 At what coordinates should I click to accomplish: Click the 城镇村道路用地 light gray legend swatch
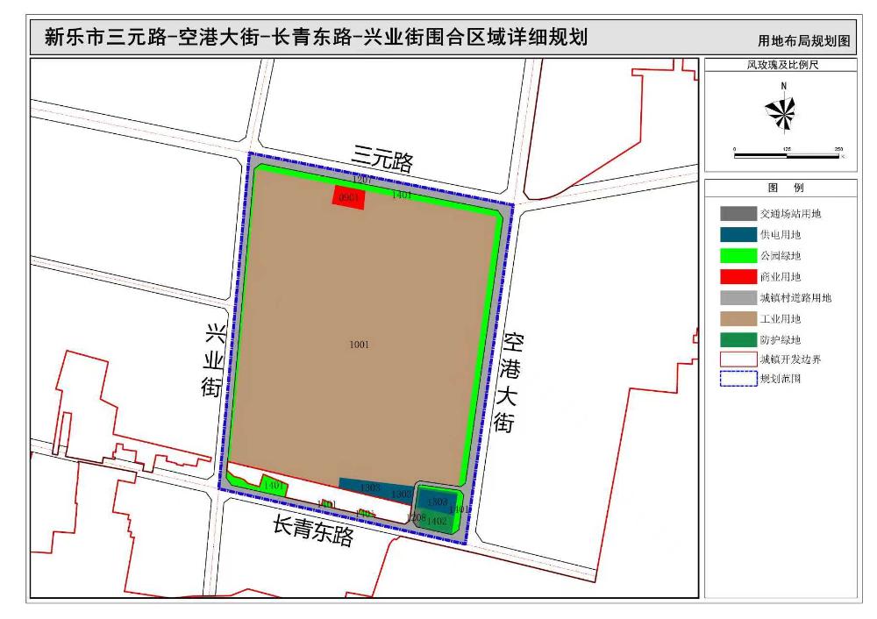click(x=738, y=297)
